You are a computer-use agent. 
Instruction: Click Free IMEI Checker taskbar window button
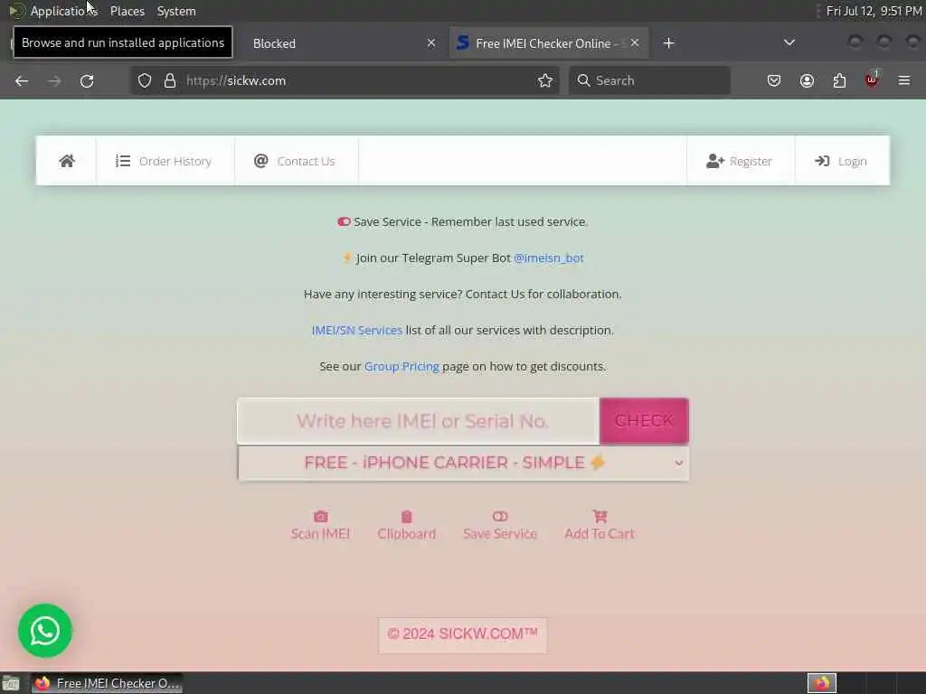[x=108, y=683]
